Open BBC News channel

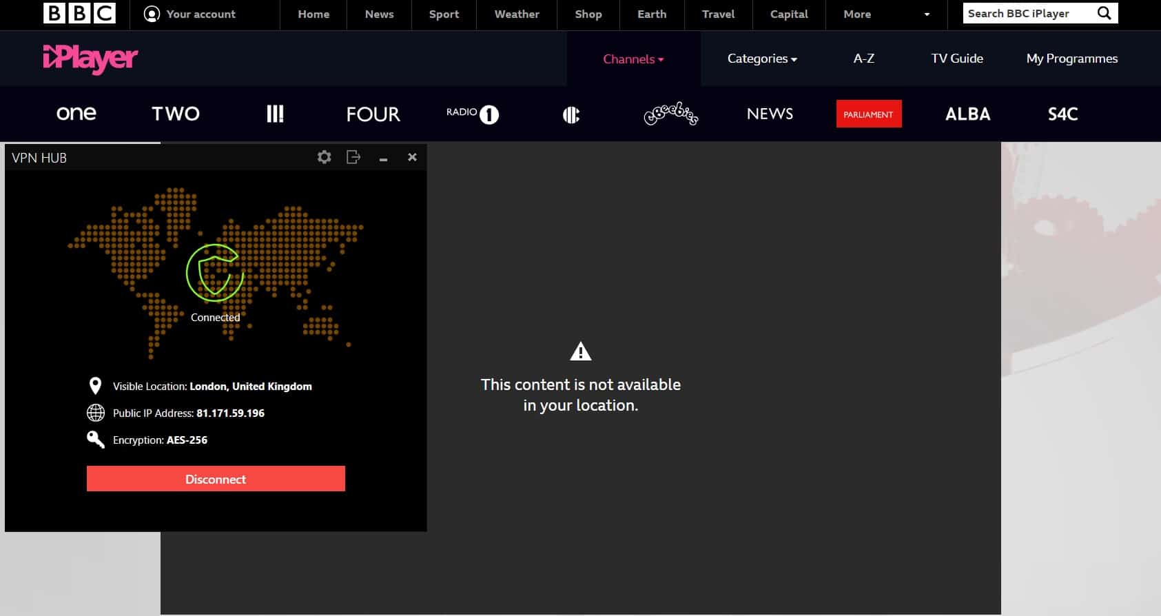click(x=770, y=114)
